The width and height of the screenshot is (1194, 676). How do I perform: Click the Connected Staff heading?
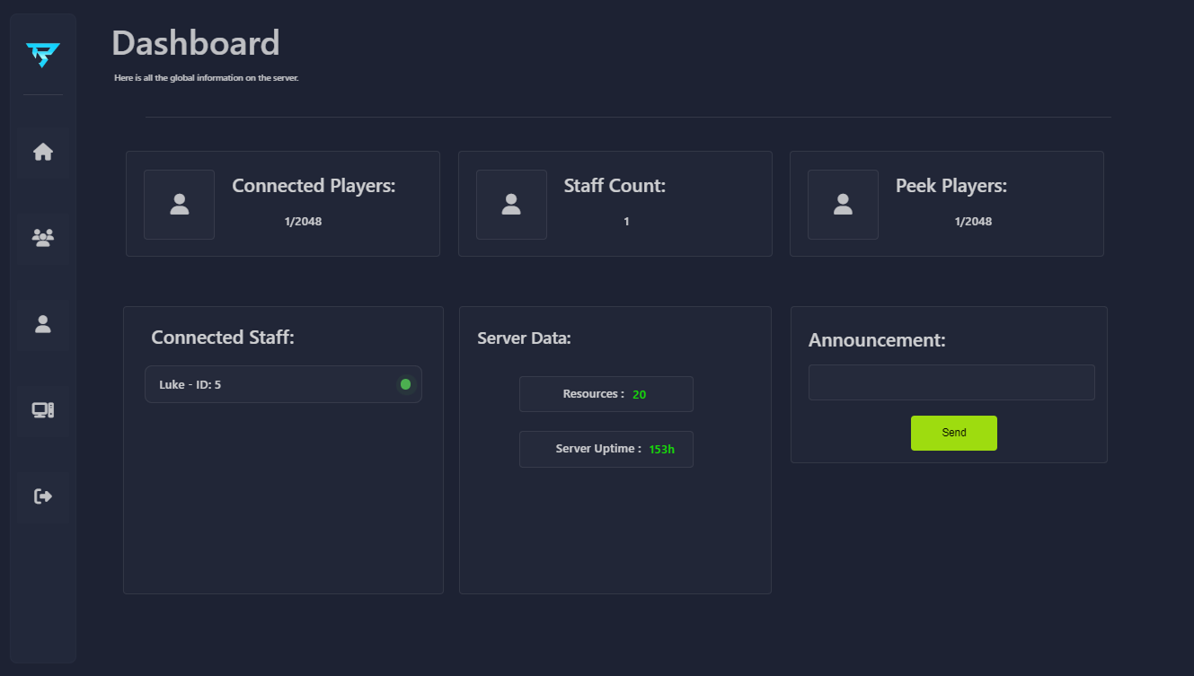[x=223, y=338]
